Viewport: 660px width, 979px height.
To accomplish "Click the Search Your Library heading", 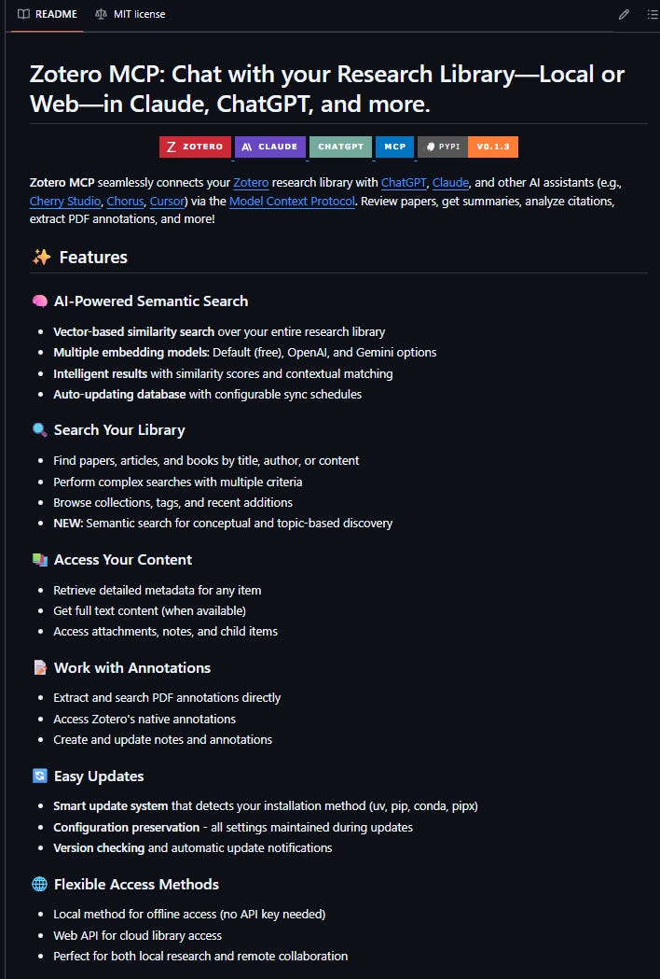I will click(119, 430).
